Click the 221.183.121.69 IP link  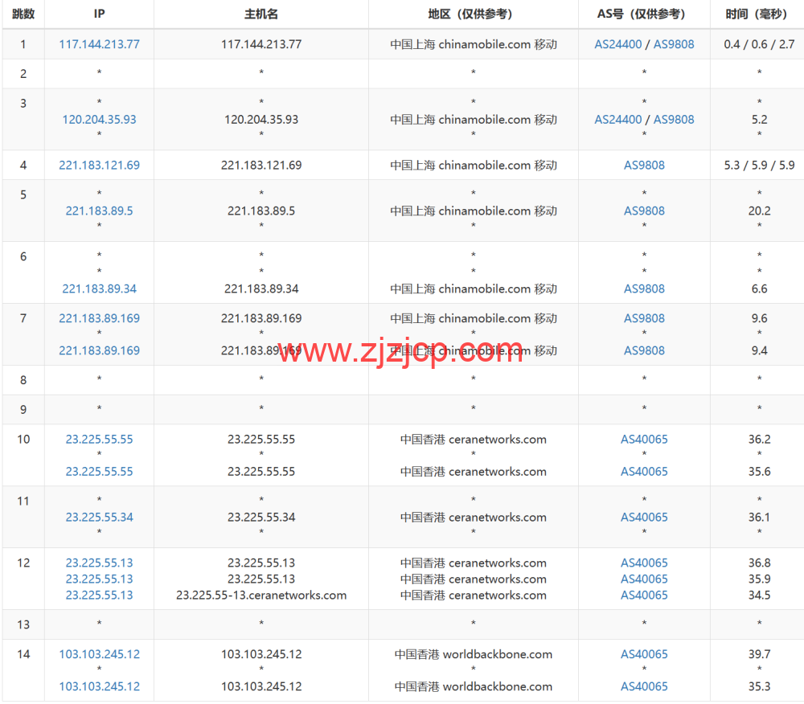pyautogui.click(x=99, y=165)
